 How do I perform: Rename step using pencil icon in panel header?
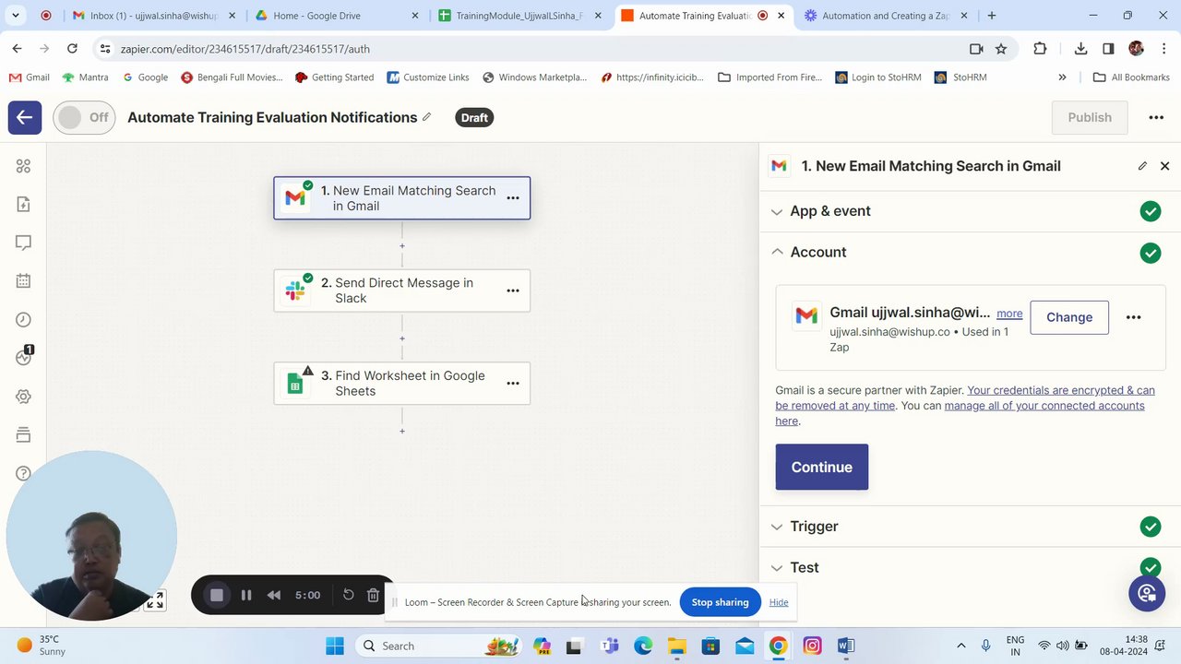1142,166
